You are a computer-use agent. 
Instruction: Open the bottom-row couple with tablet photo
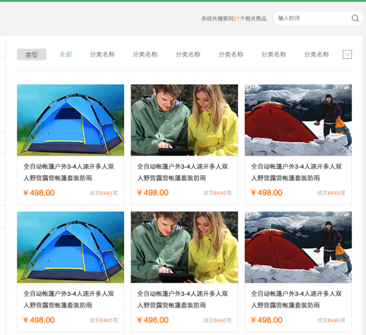[184, 247]
